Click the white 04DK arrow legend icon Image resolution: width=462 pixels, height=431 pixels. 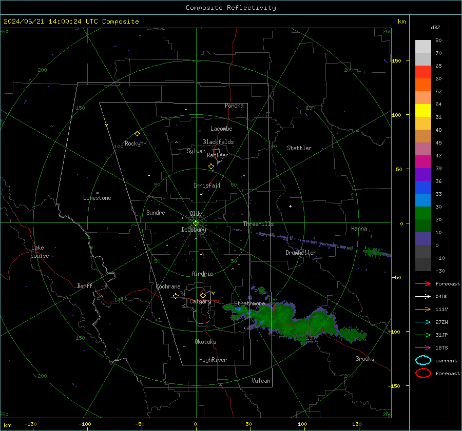pos(423,297)
